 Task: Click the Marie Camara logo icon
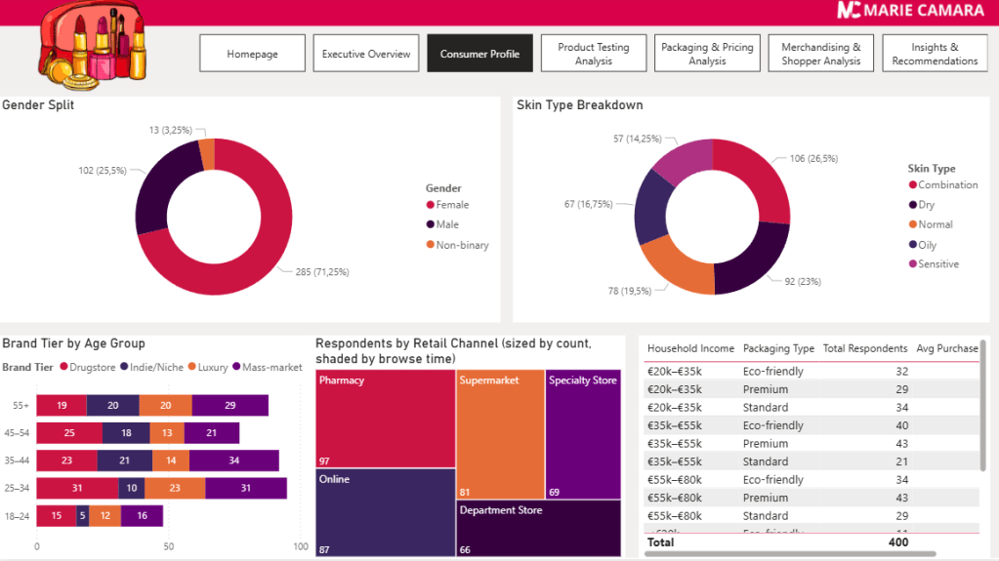pyautogui.click(x=848, y=11)
